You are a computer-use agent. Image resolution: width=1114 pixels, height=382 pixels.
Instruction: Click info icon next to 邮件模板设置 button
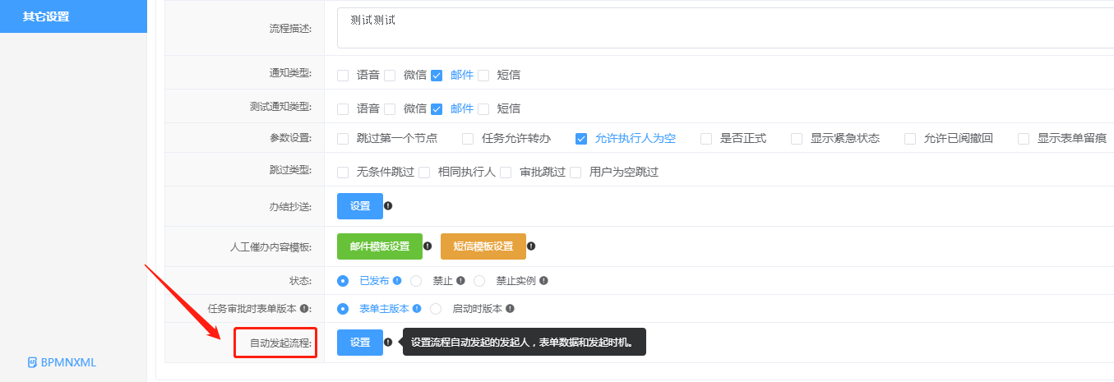(428, 246)
